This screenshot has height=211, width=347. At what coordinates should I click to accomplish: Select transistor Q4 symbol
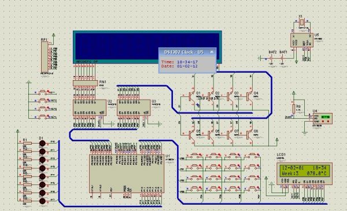click(x=249, y=96)
